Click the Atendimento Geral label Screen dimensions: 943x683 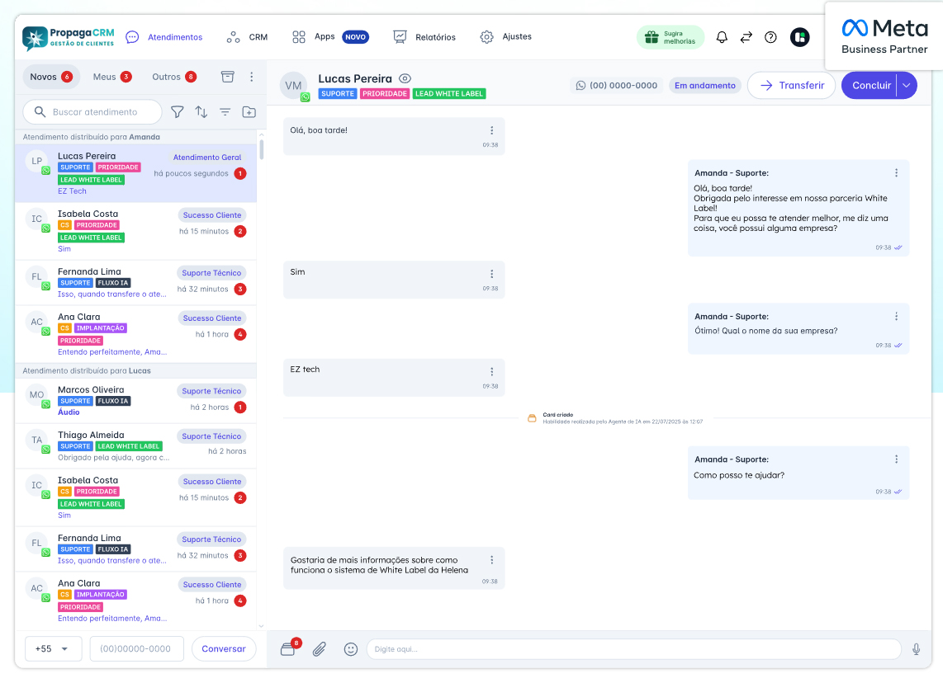click(x=207, y=158)
